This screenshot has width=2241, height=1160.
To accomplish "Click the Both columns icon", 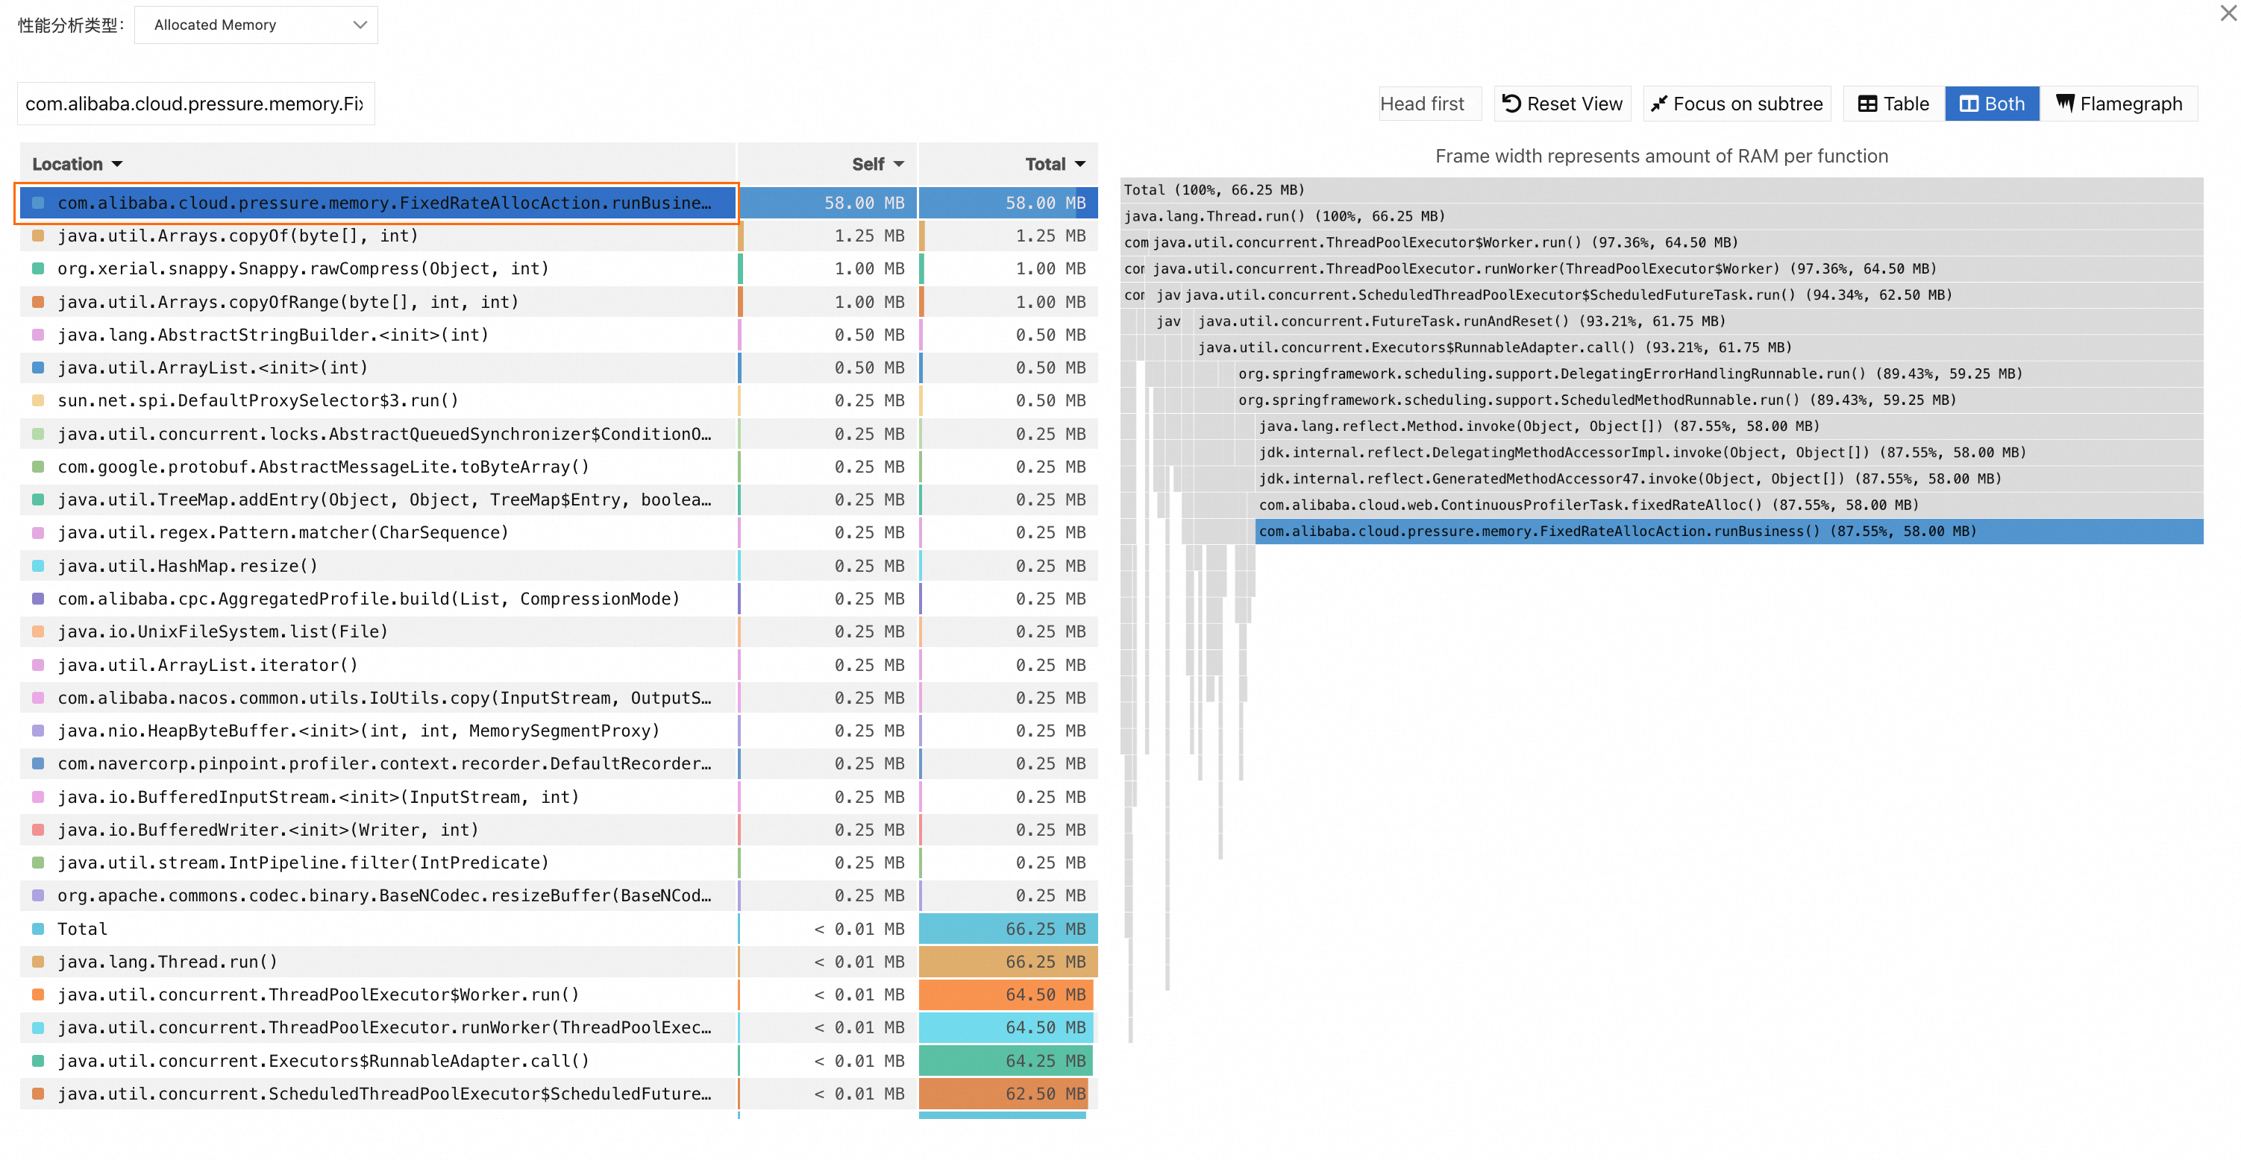I will pyautogui.click(x=1969, y=104).
